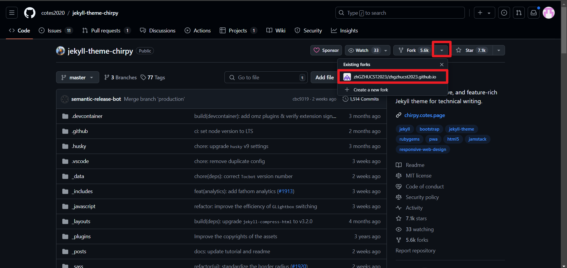Open 1,514 Commits history

pos(361,99)
